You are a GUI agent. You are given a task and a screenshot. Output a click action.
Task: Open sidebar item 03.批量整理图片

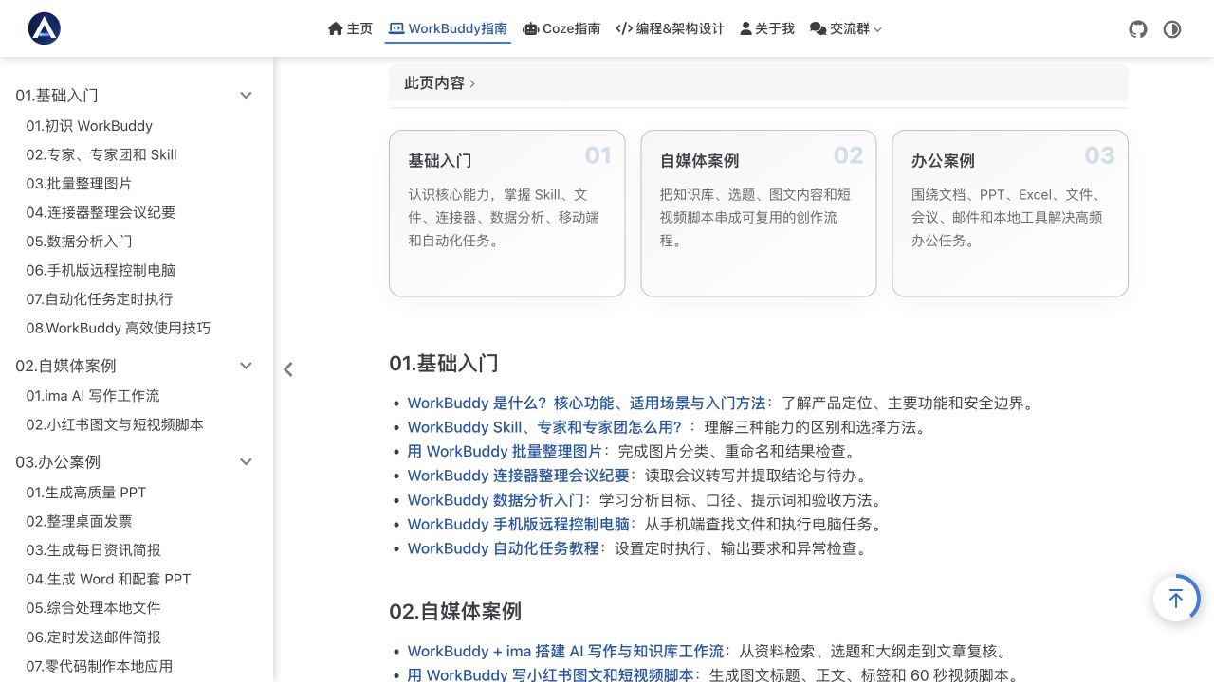pyautogui.click(x=79, y=184)
